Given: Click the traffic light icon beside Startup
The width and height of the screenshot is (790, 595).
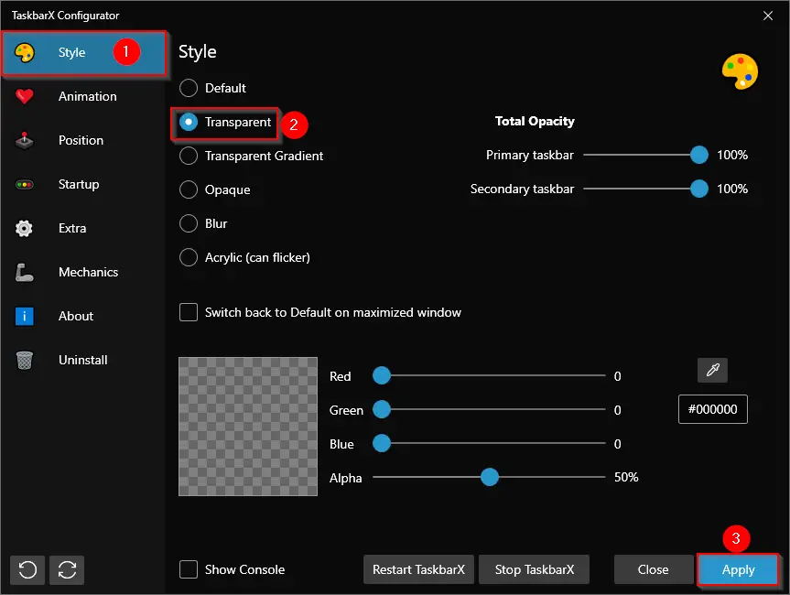Looking at the screenshot, I should click(24, 184).
